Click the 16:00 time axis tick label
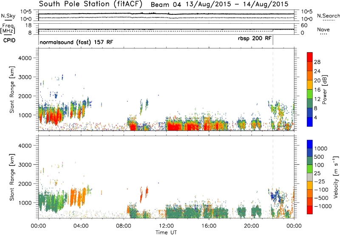This screenshot has width=340, height=235. [209, 226]
